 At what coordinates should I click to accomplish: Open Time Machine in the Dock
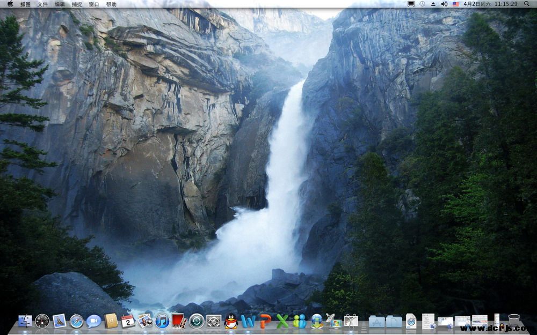pos(197,321)
